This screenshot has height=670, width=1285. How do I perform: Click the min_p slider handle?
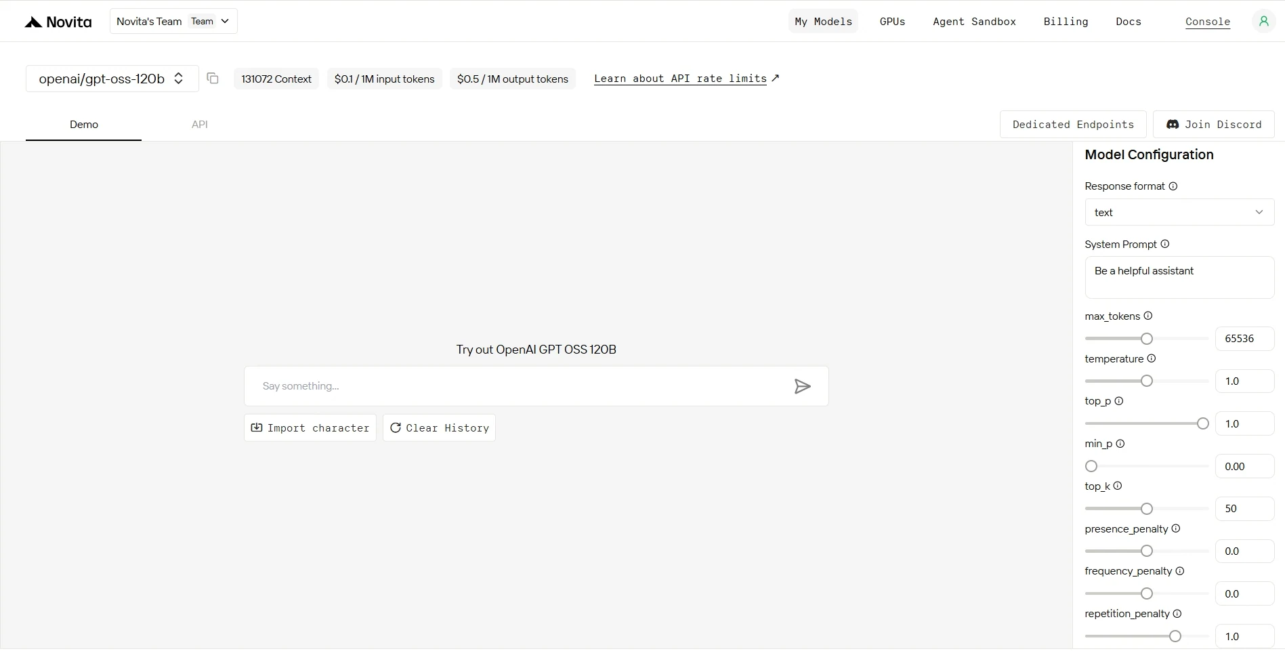pos(1091,466)
